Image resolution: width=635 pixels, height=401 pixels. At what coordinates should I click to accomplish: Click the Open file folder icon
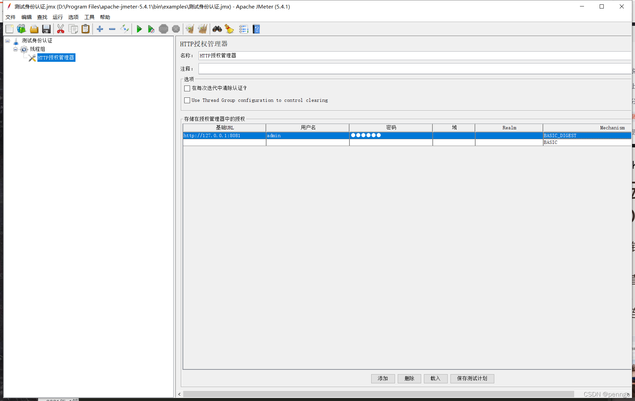click(x=34, y=29)
